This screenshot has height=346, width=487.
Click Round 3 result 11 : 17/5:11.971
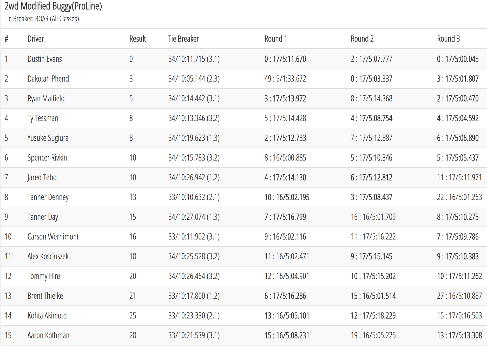click(459, 177)
